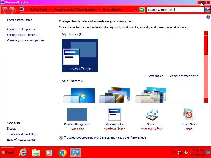Viewport: 211px width, 158px height.
Task: Select the Personalization breadcrumb
Action: coord(112,10)
